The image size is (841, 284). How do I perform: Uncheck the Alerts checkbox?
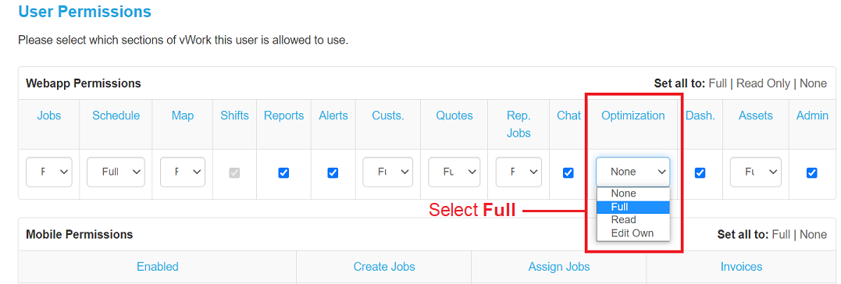coord(333,172)
